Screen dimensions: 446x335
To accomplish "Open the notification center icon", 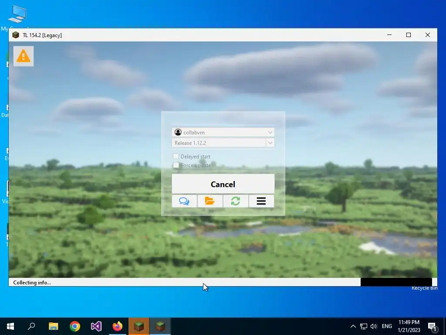I will point(432,326).
